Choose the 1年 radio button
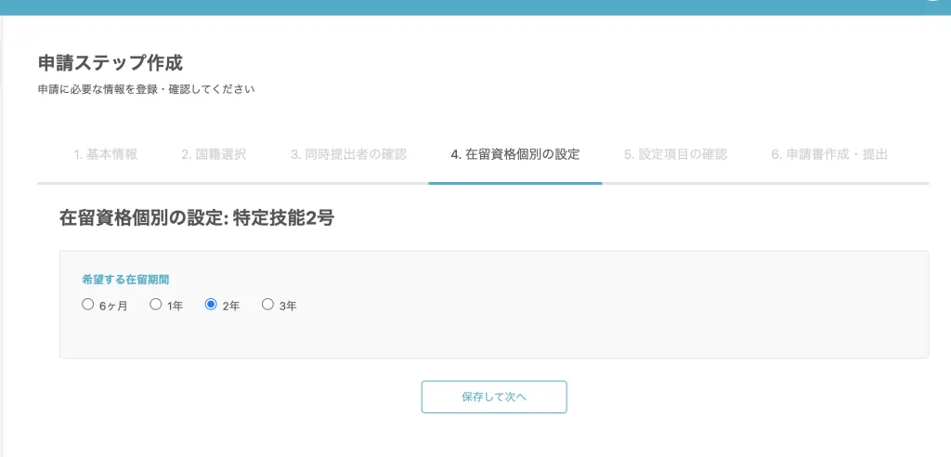The height and width of the screenshot is (457, 951). pyautogui.click(x=156, y=304)
